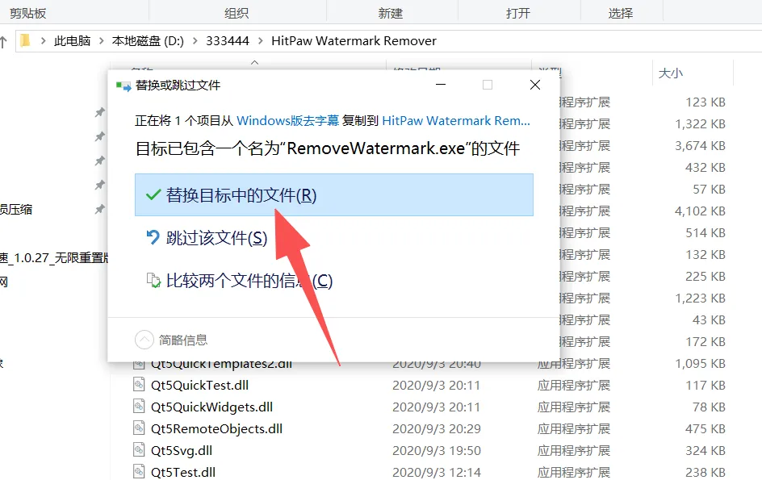Click the 打开 ribbon group label
762x480 pixels.
tap(518, 13)
